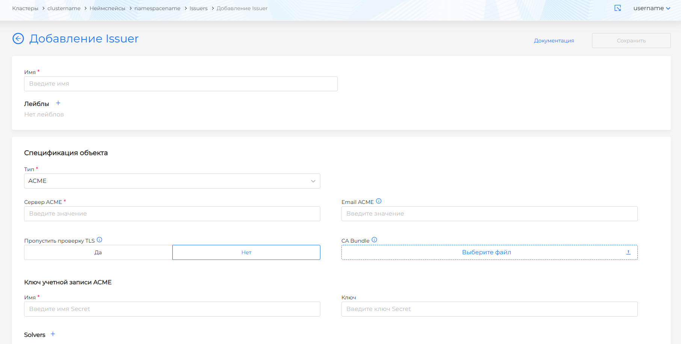
Task: Open the Документация link
Action: (x=554, y=41)
